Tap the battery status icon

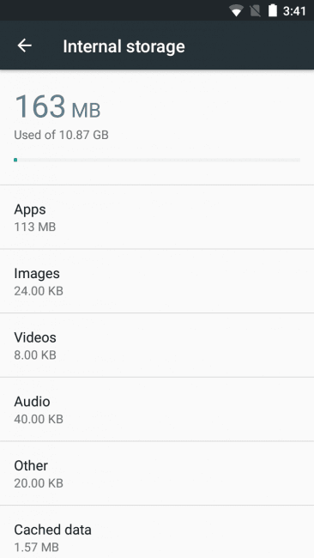[273, 10]
